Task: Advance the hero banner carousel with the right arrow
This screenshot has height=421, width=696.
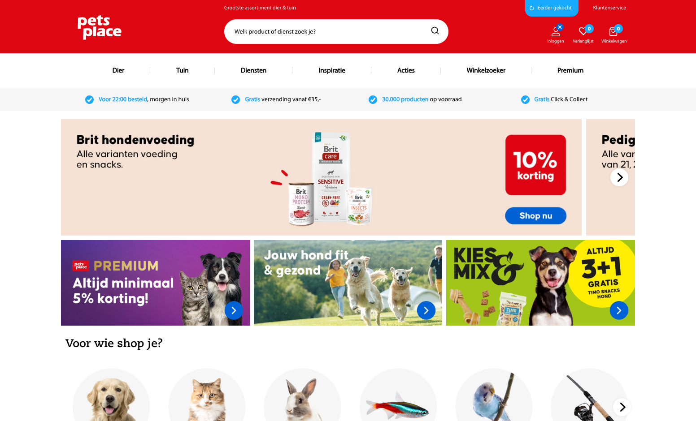Action: coord(619,177)
